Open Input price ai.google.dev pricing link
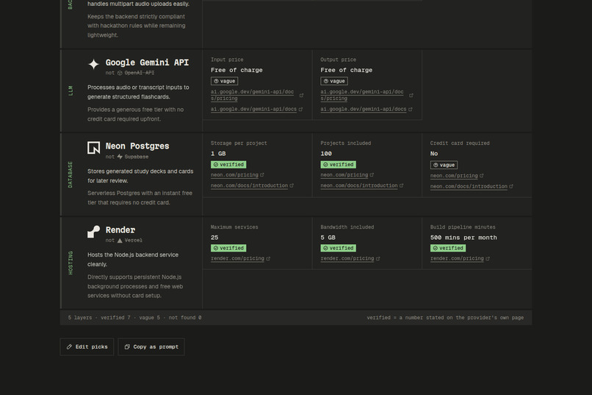The image size is (592, 395). pyautogui.click(x=252, y=95)
